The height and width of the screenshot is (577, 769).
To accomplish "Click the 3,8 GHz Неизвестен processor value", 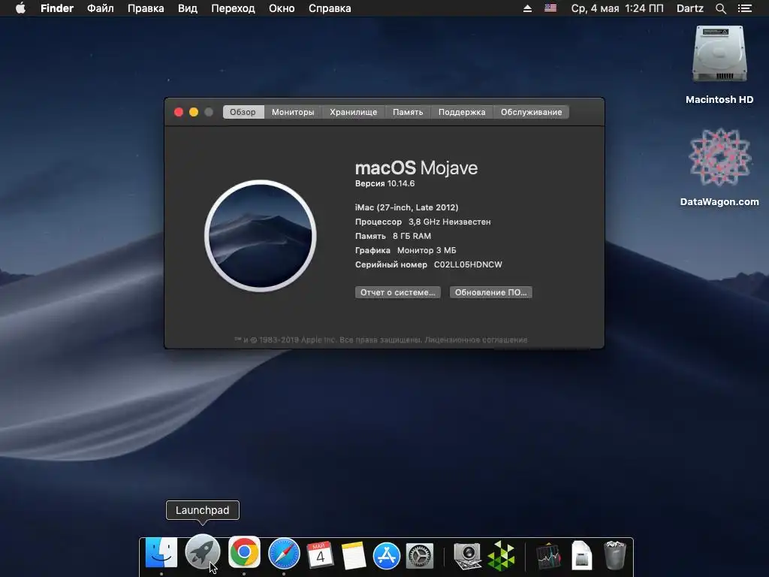I will [x=450, y=222].
